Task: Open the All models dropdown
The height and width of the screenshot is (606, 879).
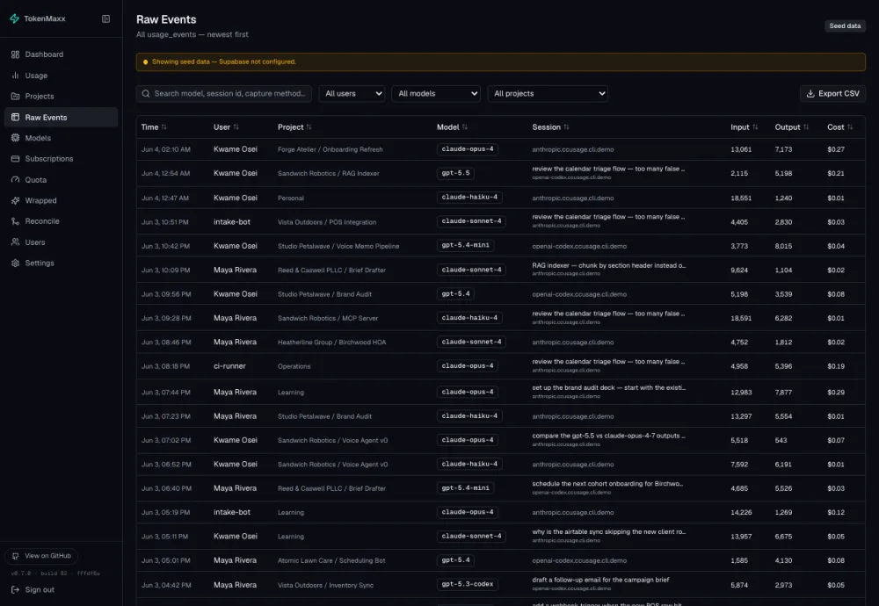Action: tap(436, 93)
